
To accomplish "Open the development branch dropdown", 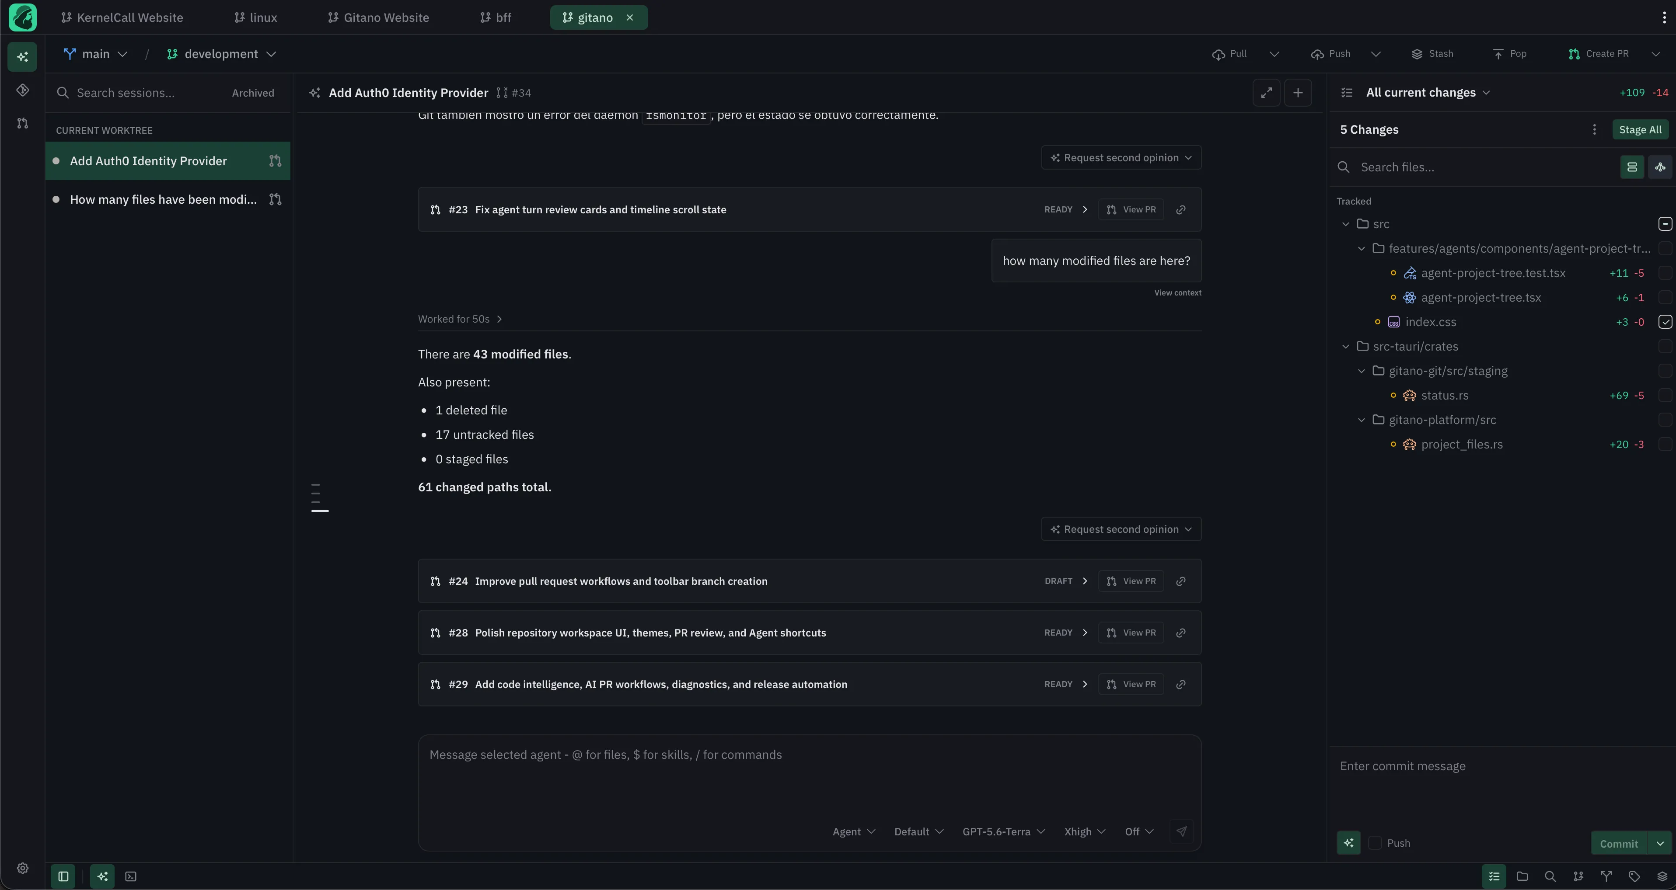I will click(222, 54).
